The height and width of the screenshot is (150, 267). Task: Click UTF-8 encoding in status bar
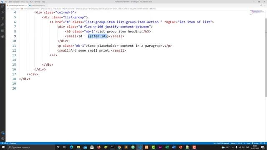pyautogui.click(x=240, y=143)
